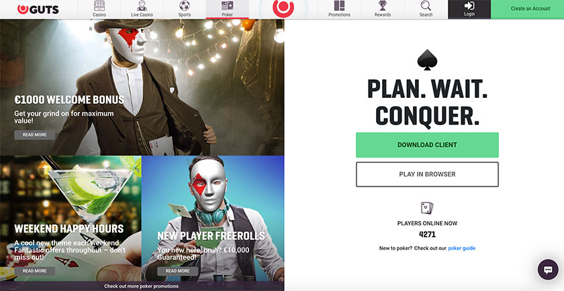The image size is (564, 291).
Task: Click the Guts logo in header
Action: [38, 9]
